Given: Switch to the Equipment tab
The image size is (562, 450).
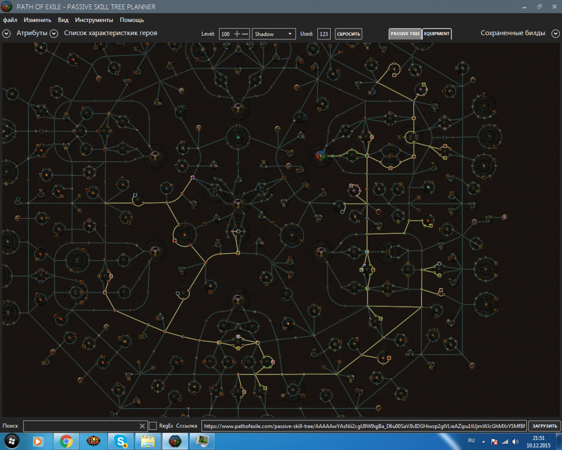Looking at the screenshot, I should (x=436, y=34).
